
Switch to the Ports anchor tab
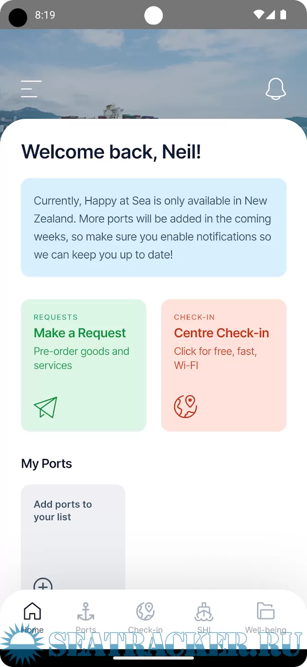(86, 616)
